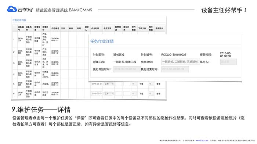257x144 pixels.
Task: Click the 图片数量 column header
Action: 151,29
